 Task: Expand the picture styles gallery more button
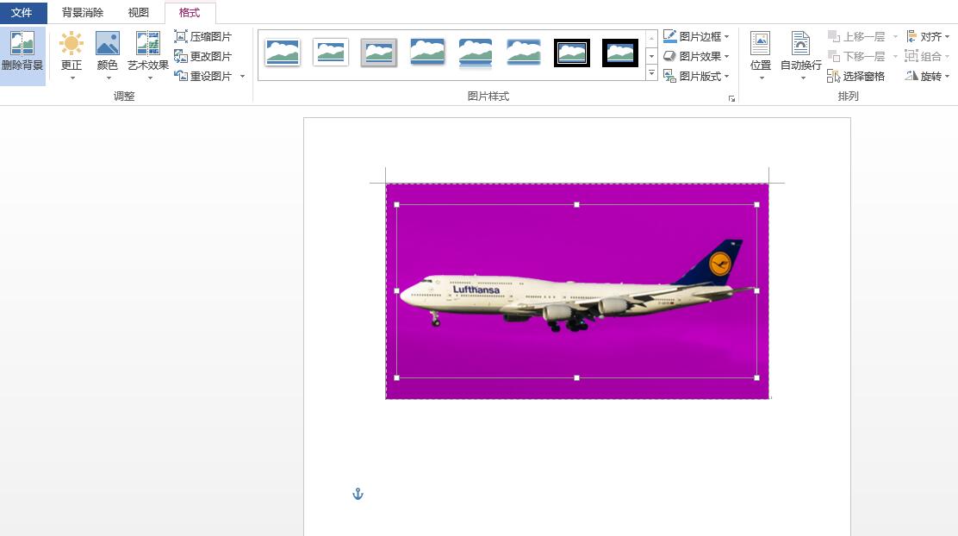tap(652, 72)
